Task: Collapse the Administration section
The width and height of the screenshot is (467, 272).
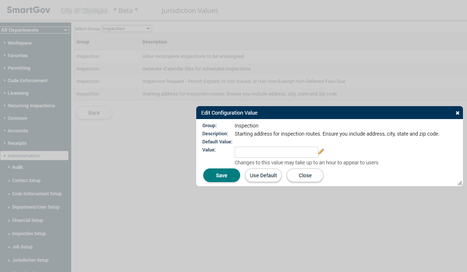Action: (24, 156)
